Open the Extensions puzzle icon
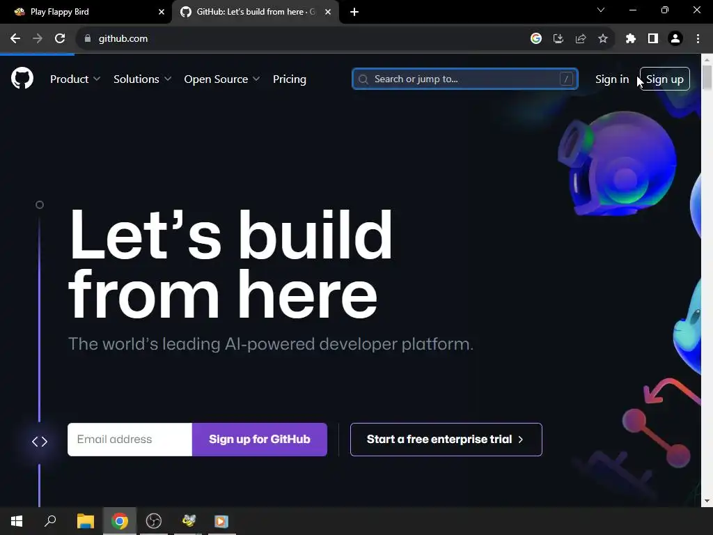The image size is (713, 535). pos(631,39)
